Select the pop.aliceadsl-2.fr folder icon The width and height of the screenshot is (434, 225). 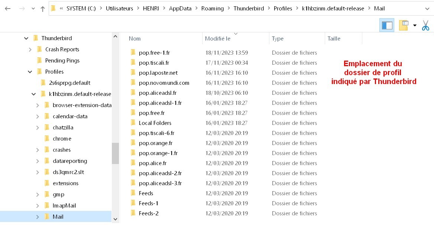click(133, 173)
